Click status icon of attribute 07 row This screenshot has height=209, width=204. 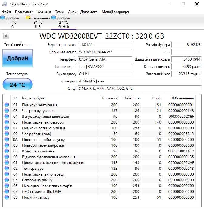[7, 128]
